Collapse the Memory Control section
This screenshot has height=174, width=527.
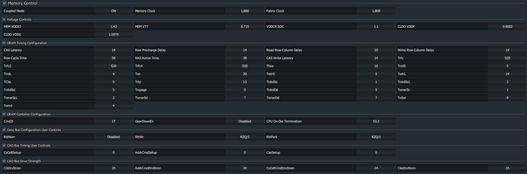(x=5, y=3)
